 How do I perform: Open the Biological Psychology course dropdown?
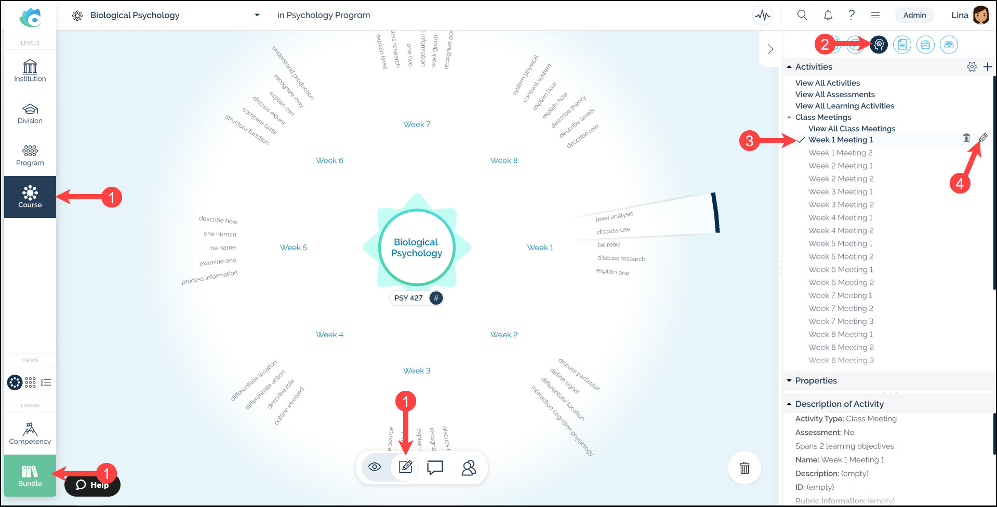tap(257, 16)
